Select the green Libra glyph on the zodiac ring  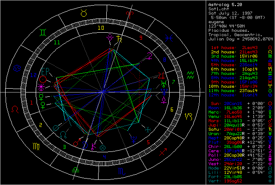75,170
